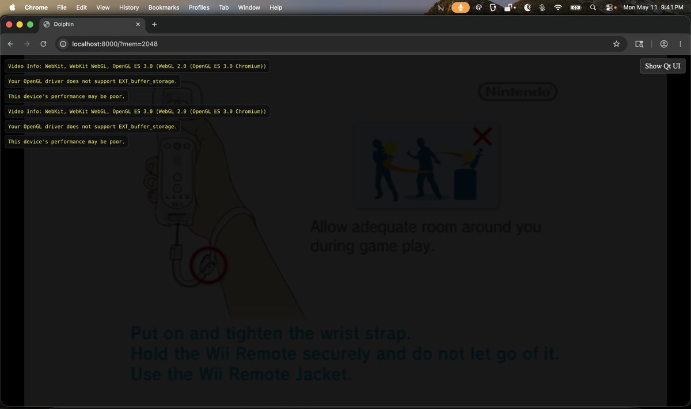Minimize the Chrome window with yellow button

pos(20,24)
